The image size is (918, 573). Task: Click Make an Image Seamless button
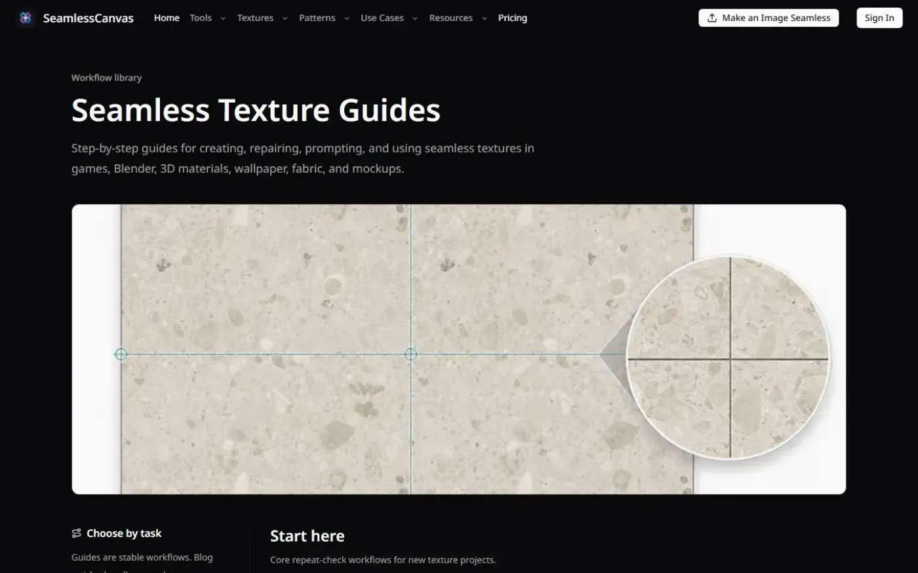coord(768,18)
